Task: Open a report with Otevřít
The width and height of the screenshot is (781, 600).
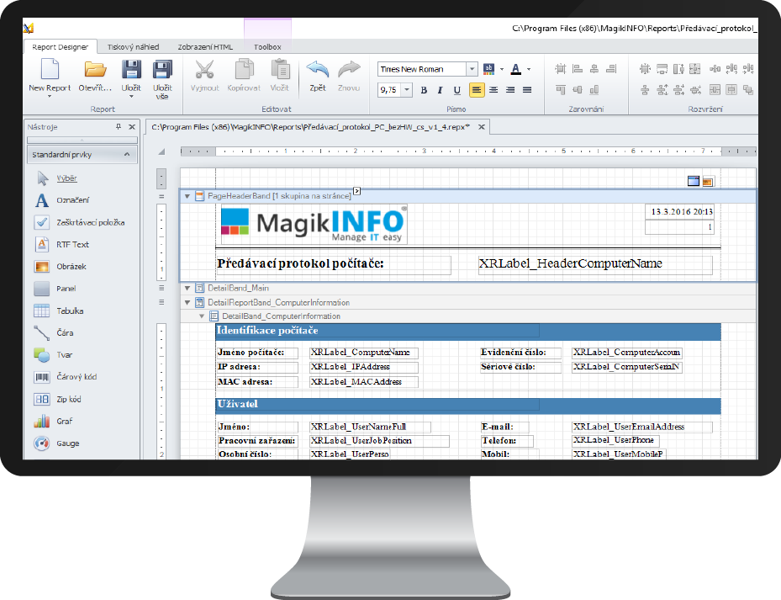Action: click(95, 75)
